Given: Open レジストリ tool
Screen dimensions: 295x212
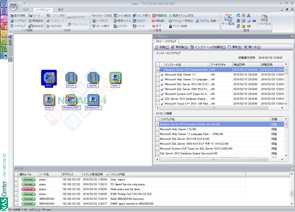Looking at the screenshot, I should (120, 26).
